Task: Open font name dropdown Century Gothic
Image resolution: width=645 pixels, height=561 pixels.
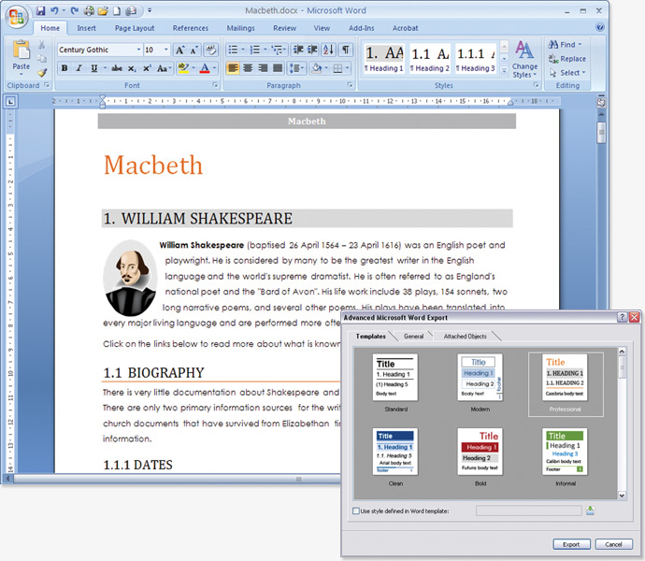Action: point(138,50)
